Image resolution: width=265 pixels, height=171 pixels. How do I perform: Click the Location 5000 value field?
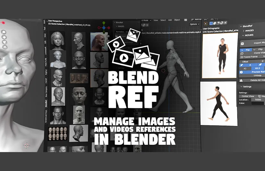258,100
